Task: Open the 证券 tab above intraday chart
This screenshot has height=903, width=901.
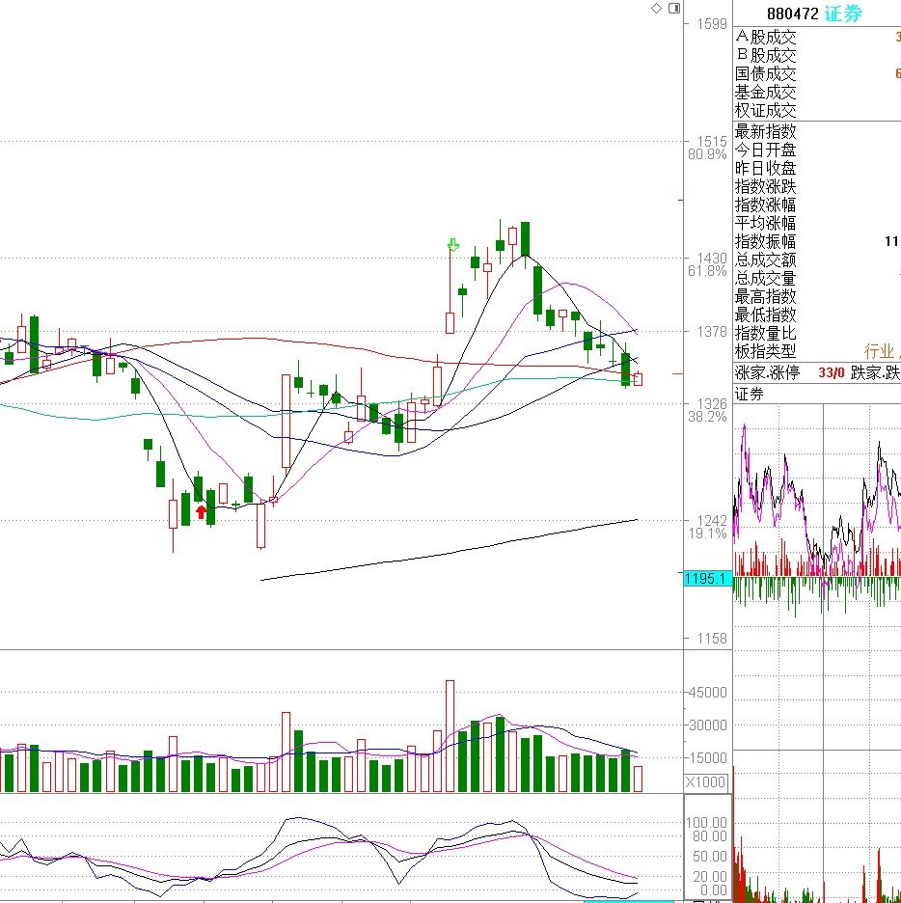Action: point(749,394)
